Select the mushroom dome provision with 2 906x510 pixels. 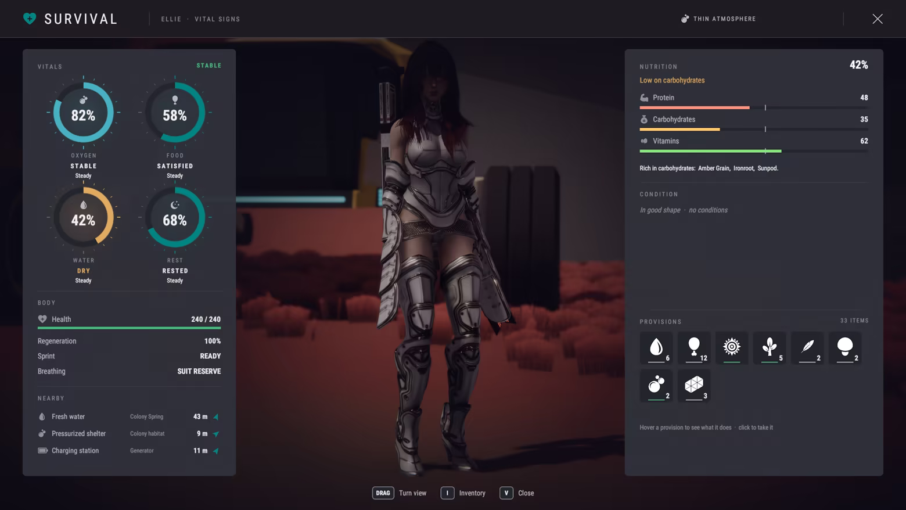pos(845,348)
